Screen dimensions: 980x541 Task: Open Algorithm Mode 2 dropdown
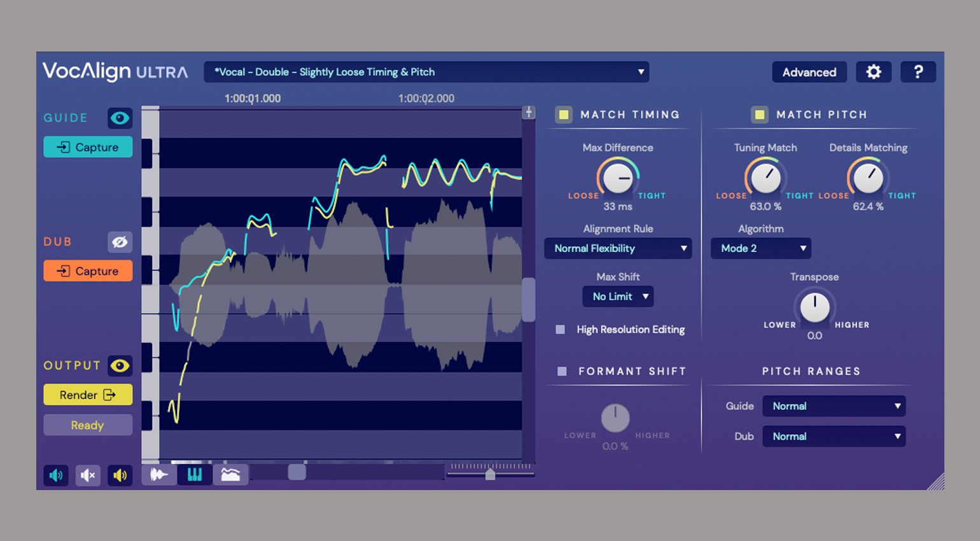(761, 248)
